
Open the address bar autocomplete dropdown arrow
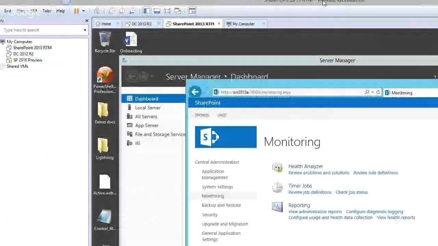pyautogui.click(x=372, y=92)
